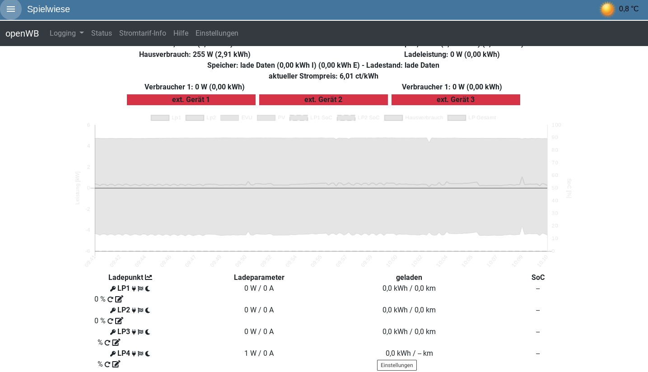Viewport: 648px width, 372px height.
Task: Expand the Logging dropdown menu
Action: pos(66,33)
